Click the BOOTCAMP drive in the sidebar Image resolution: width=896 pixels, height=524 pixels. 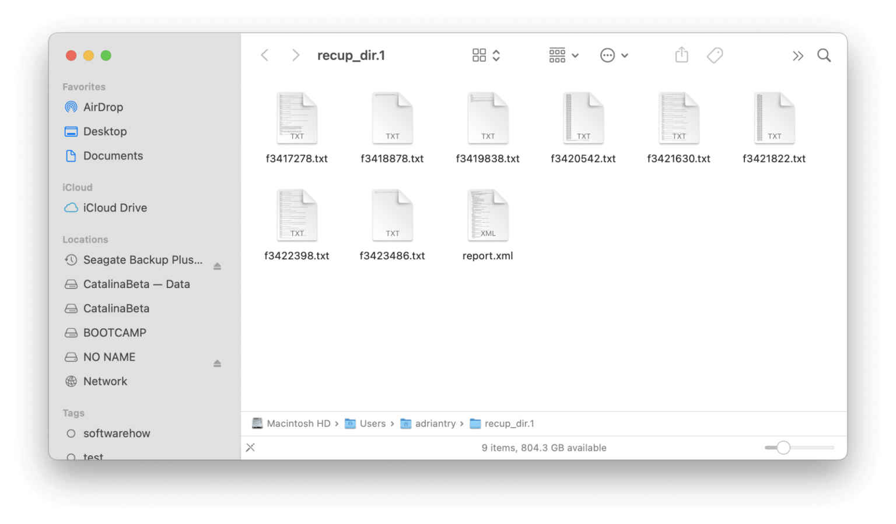click(114, 332)
